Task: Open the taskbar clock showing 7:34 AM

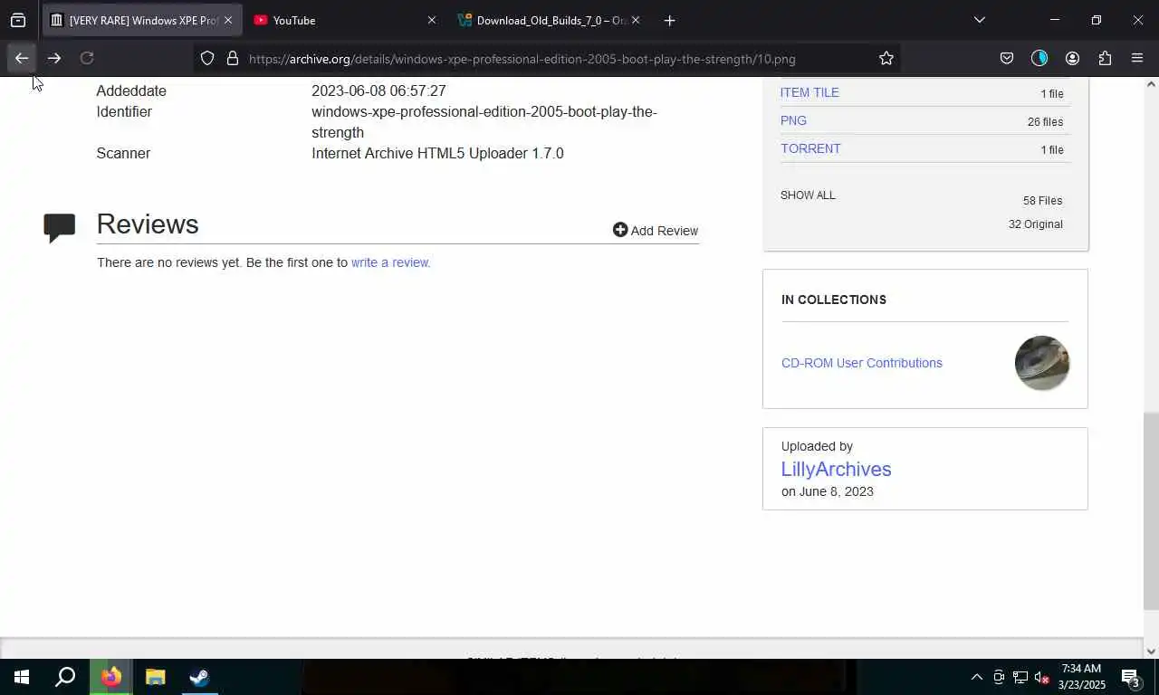Action: pyautogui.click(x=1081, y=677)
